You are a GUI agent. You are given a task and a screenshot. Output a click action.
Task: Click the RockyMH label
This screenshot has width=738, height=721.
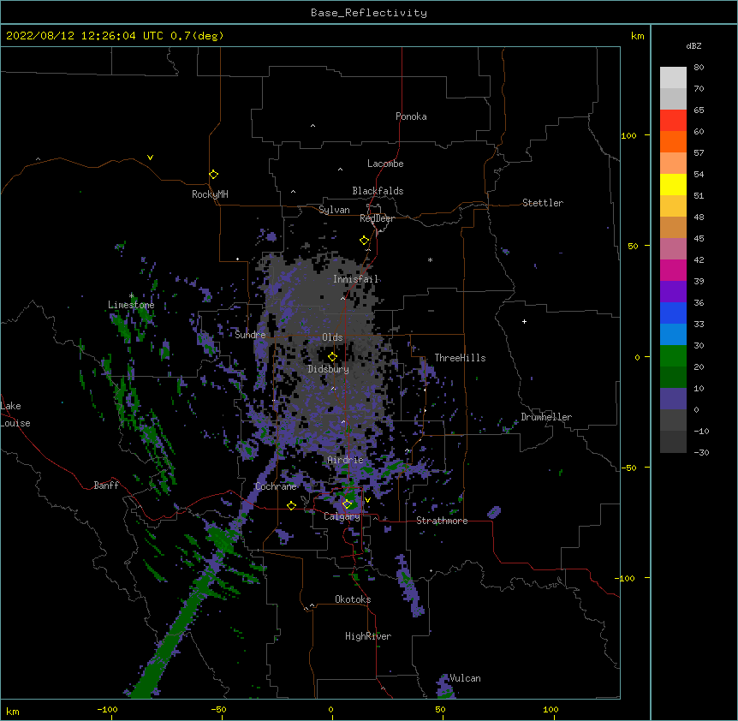point(210,194)
